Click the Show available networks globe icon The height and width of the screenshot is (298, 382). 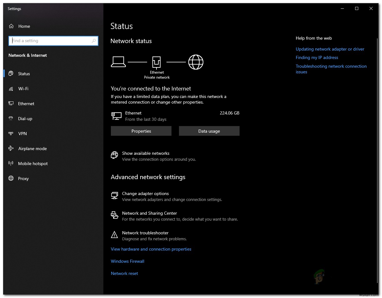click(x=114, y=155)
